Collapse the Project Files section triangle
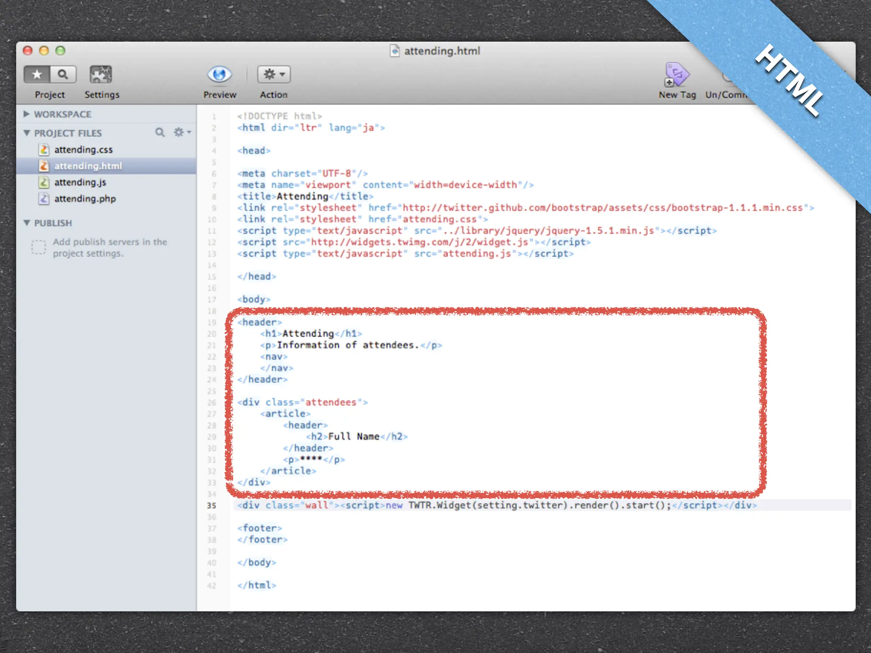 pos(27,133)
